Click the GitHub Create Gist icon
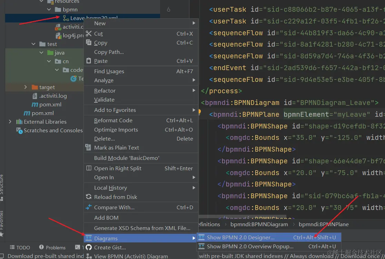 [x=89, y=247]
